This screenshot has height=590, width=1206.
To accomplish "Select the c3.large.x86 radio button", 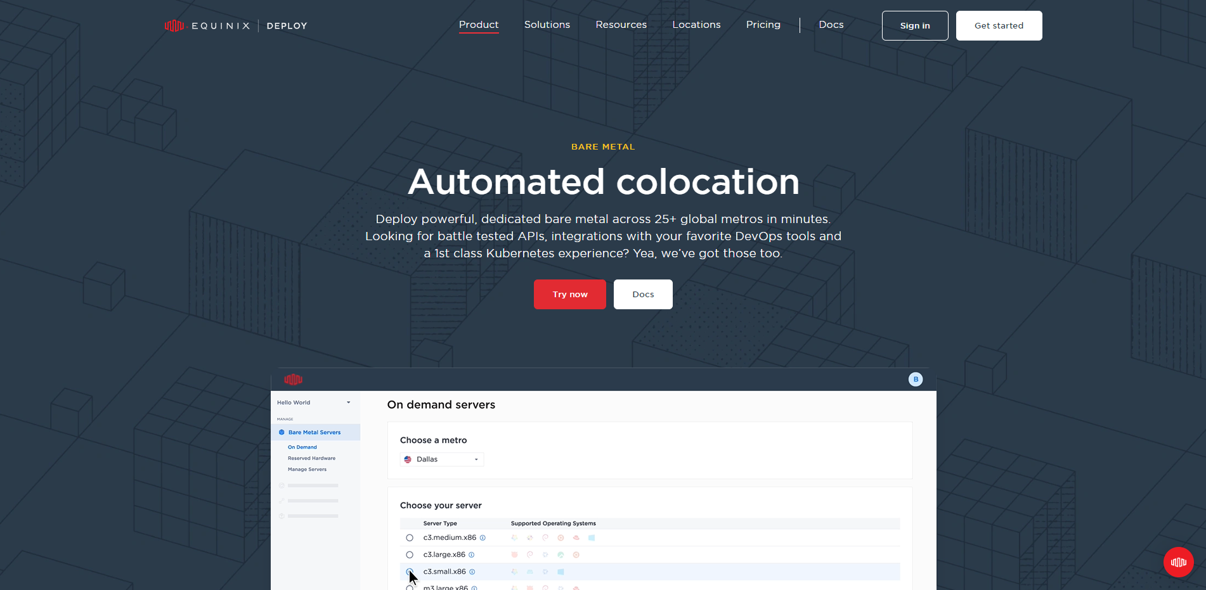I will 410,555.
